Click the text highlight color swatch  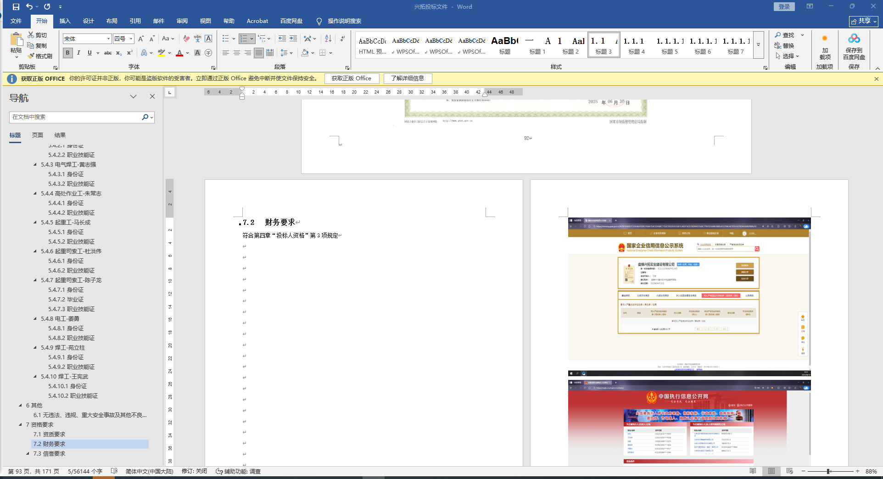tap(162, 53)
